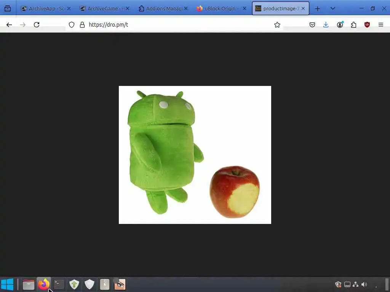This screenshot has height=292, width=390.
Task: Bookmark this page with the star
Action: pos(277,25)
